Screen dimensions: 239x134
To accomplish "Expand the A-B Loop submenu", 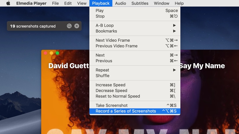I will coord(135,25).
